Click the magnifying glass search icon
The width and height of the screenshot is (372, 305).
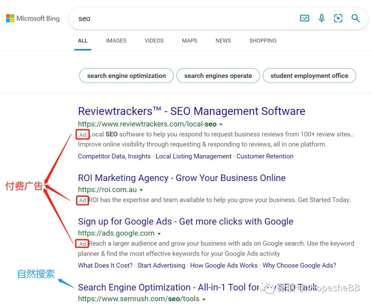tap(356, 18)
